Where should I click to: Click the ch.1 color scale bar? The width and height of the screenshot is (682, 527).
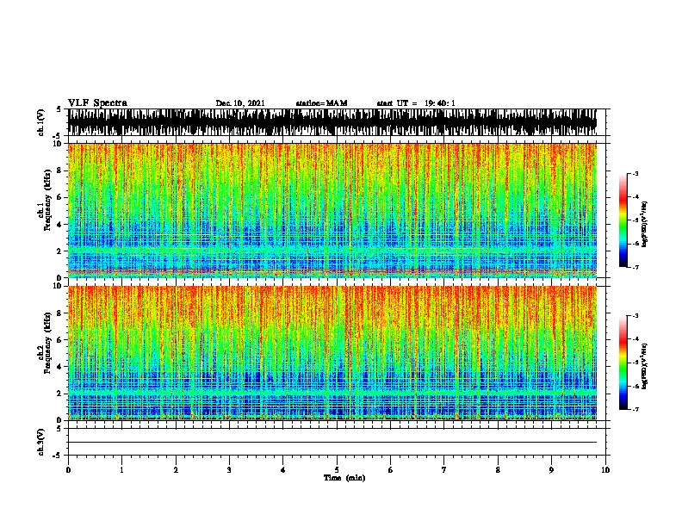coord(623,220)
